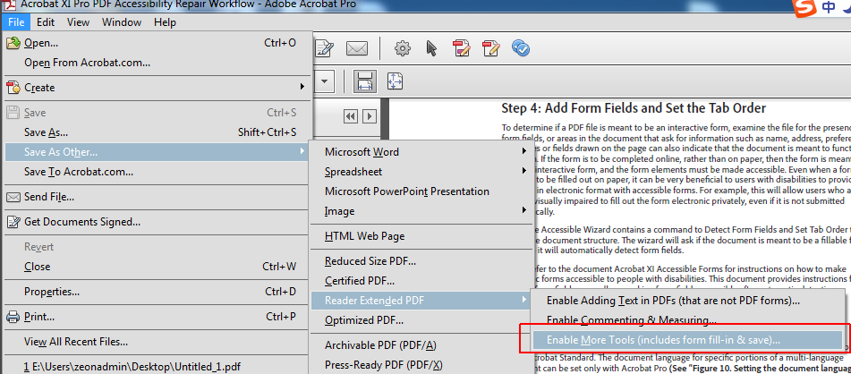This screenshot has width=851, height=374.
Task: Open the View menu
Action: pos(78,22)
